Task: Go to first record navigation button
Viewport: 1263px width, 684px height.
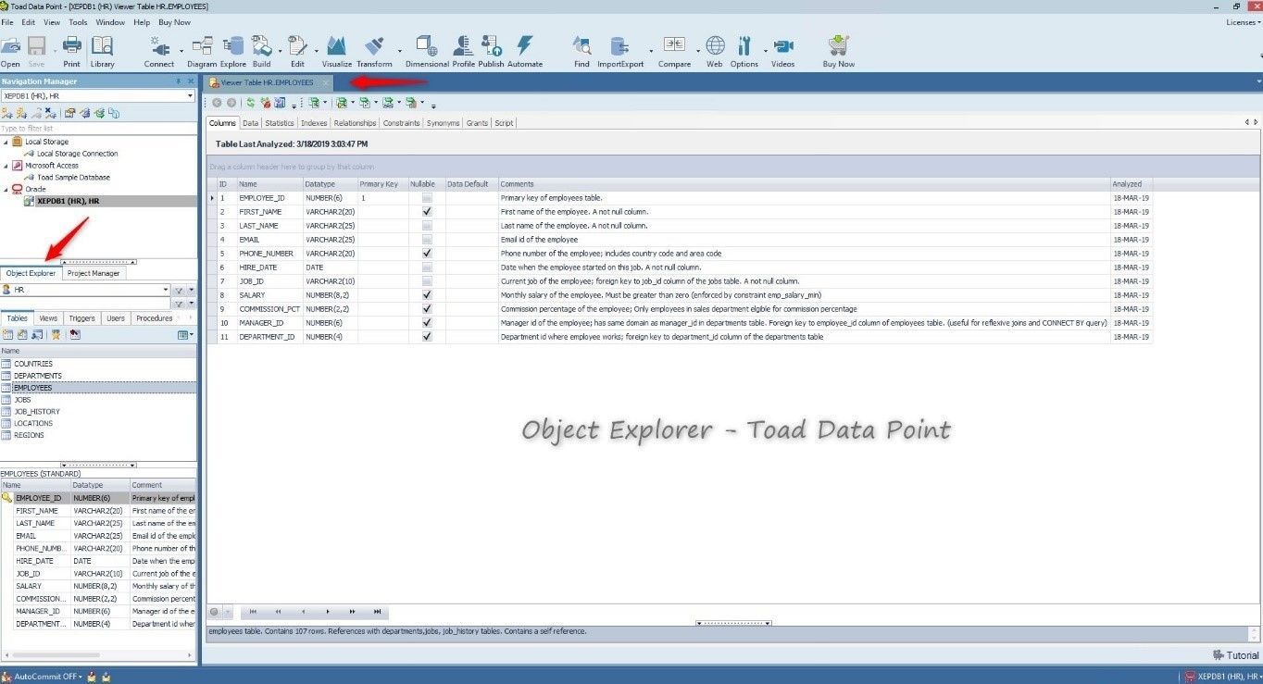Action: coord(252,612)
